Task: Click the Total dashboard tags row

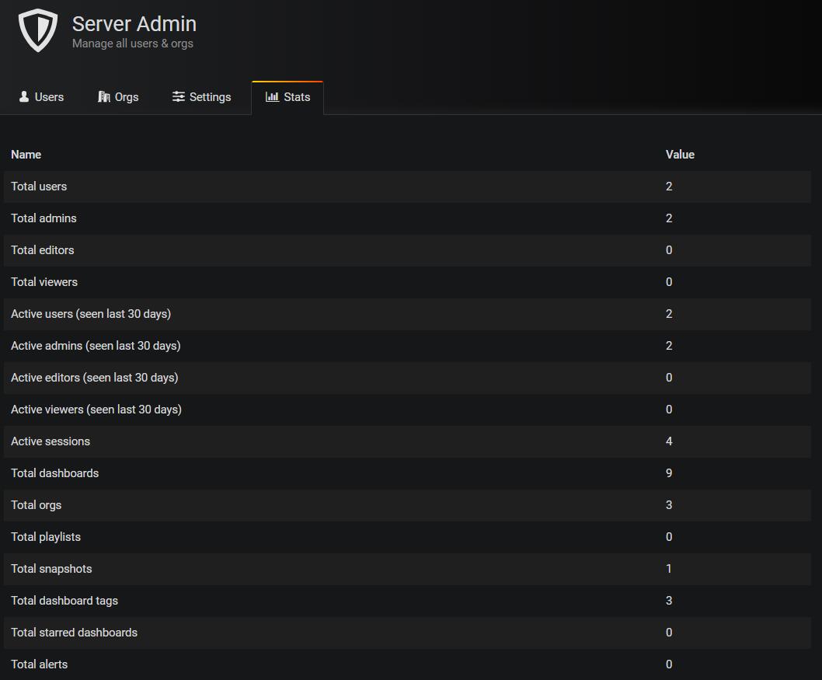Action: [64, 601]
